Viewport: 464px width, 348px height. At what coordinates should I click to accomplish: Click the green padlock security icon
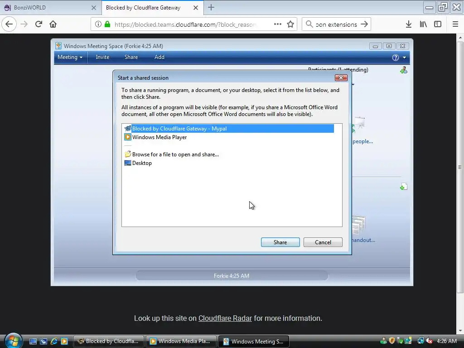tap(107, 24)
